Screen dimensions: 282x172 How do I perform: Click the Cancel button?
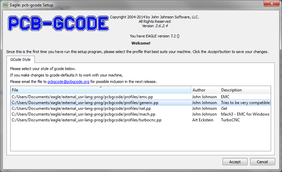point(263,161)
